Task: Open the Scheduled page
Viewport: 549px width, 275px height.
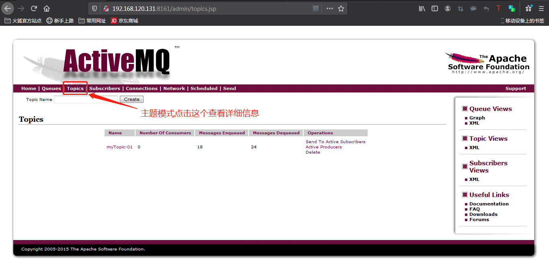Action: point(204,88)
